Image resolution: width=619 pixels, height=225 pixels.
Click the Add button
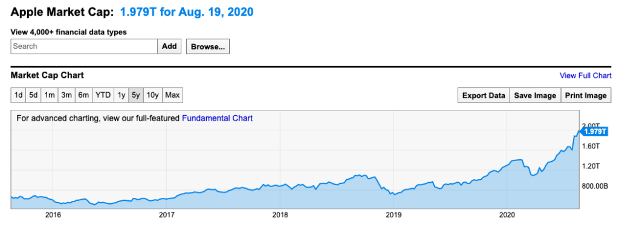[169, 46]
